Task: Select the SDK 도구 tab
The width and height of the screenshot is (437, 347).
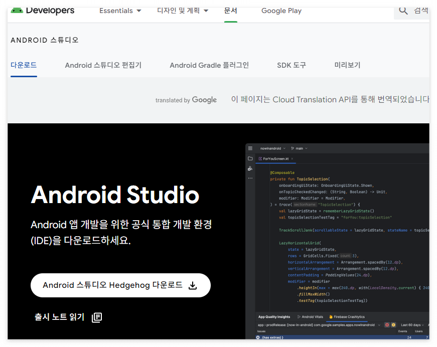Action: [291, 65]
